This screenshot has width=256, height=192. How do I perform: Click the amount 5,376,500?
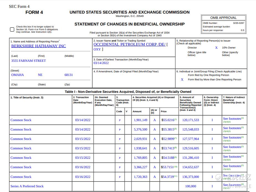pyautogui.click(x=140, y=129)
